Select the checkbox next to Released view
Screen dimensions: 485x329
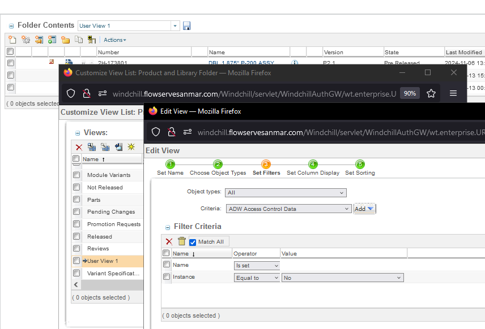click(x=75, y=236)
